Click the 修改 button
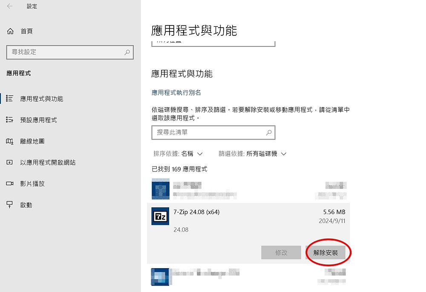The image size is (426, 292). [281, 252]
